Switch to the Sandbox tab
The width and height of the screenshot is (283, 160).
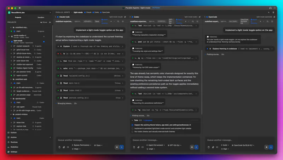[x=41, y=17]
